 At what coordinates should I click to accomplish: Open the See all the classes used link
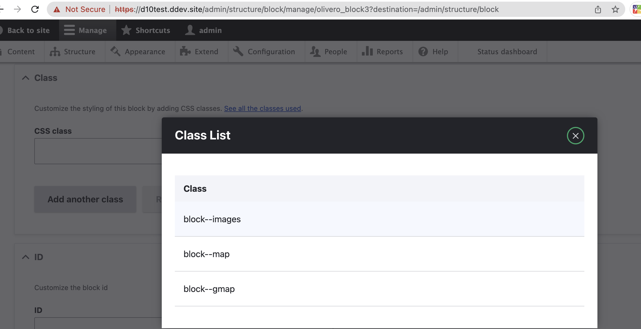pyautogui.click(x=262, y=108)
